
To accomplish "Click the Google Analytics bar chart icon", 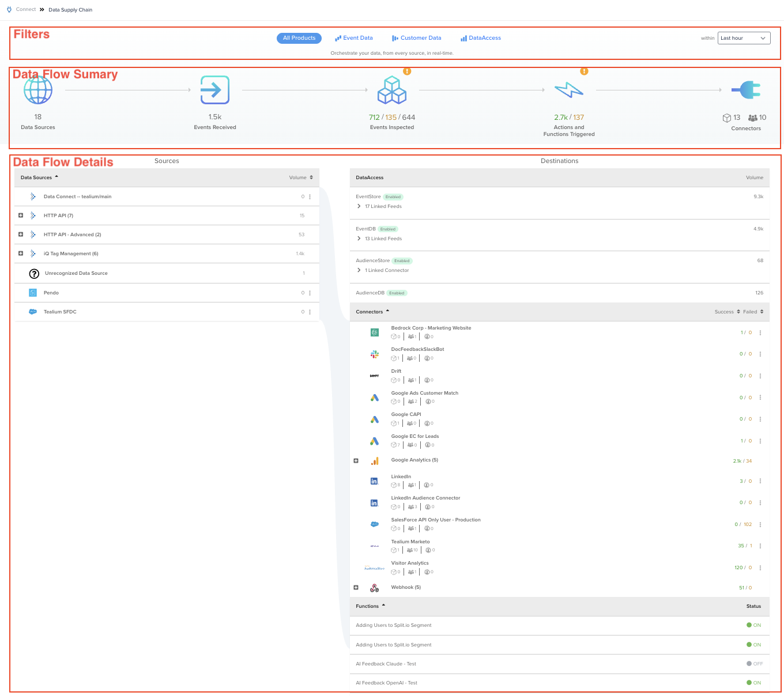I will pyautogui.click(x=375, y=461).
